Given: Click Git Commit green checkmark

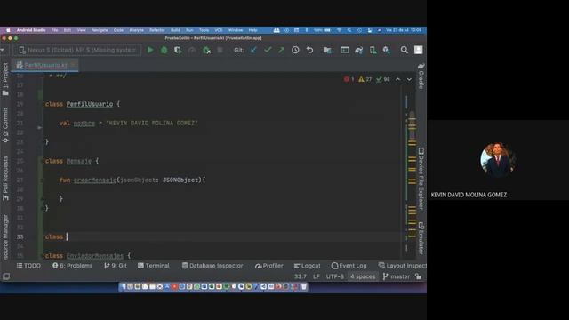Looking at the screenshot, I should pyautogui.click(x=268, y=50).
